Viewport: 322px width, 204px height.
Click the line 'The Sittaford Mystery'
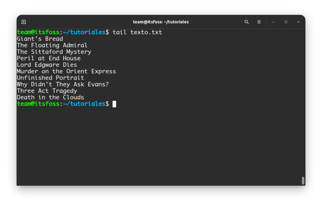click(x=54, y=52)
